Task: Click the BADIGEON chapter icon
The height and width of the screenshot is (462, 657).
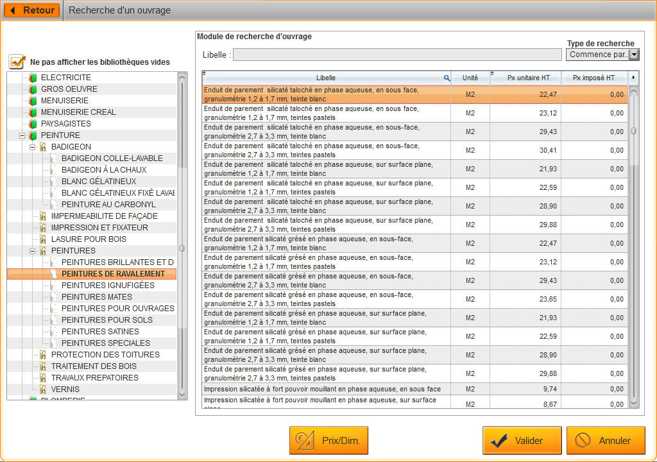Action: pyautogui.click(x=43, y=147)
